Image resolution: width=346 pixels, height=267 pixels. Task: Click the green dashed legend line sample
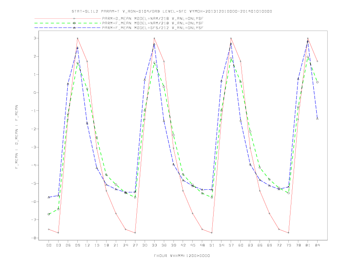click(68, 23)
